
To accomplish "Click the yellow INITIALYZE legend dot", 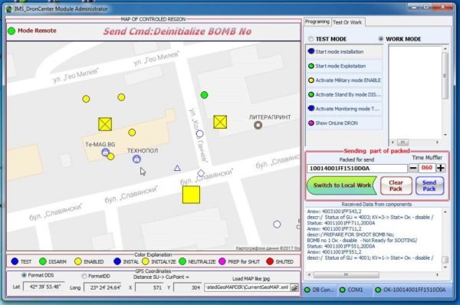I will (146, 261).
